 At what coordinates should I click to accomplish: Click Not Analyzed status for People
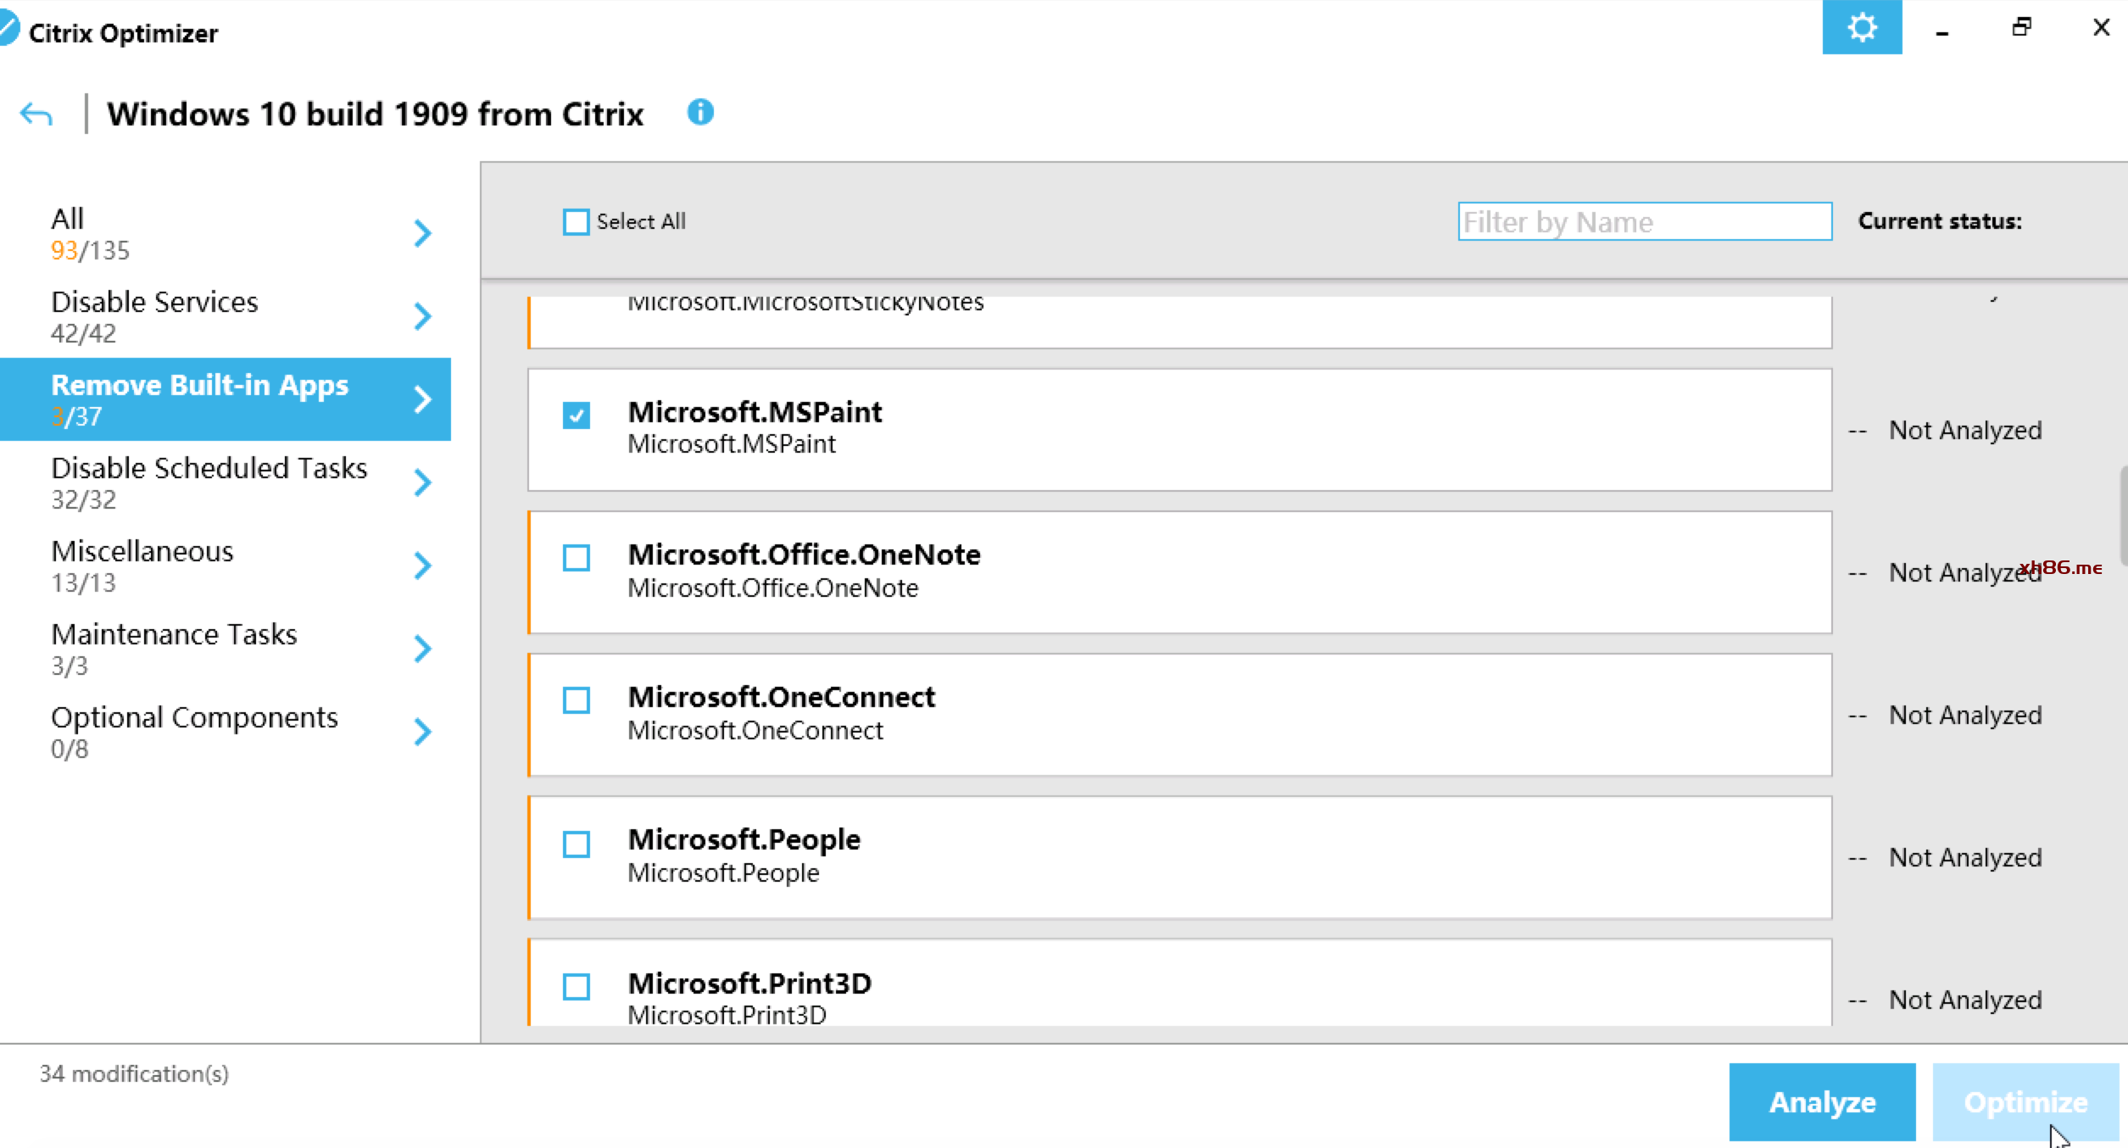click(1965, 858)
